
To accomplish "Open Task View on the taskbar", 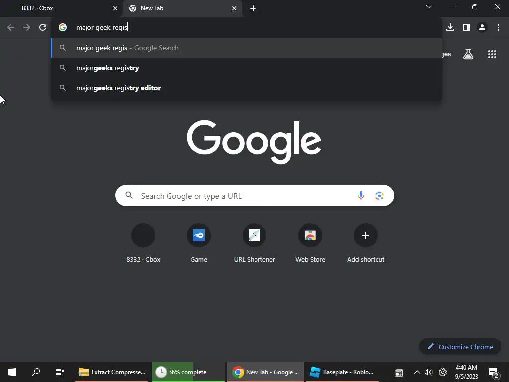I will [60, 372].
